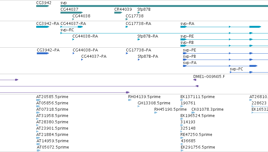Click the AT20585.5prime EST arrow
268x152 pixels.
coord(38,100)
